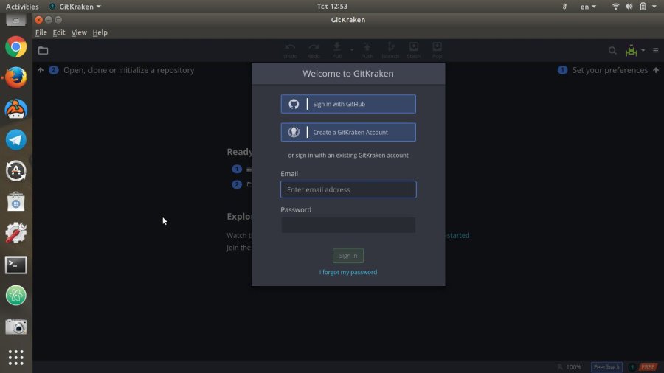Launch Firefox from the dock

coord(16,78)
